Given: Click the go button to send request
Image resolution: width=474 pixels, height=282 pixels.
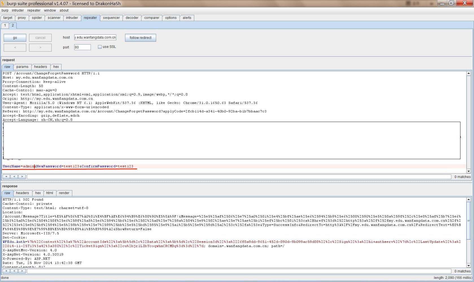Looking at the screenshot, I should pyautogui.click(x=15, y=38).
